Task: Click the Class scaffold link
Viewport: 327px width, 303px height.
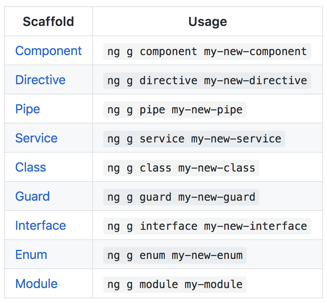Action: tap(30, 167)
